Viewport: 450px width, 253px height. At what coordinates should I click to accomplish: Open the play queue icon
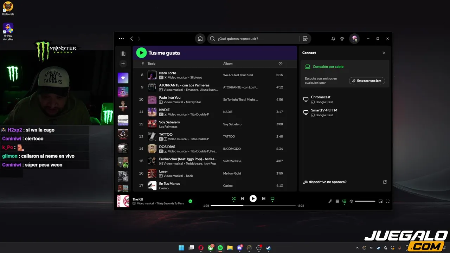click(x=337, y=201)
